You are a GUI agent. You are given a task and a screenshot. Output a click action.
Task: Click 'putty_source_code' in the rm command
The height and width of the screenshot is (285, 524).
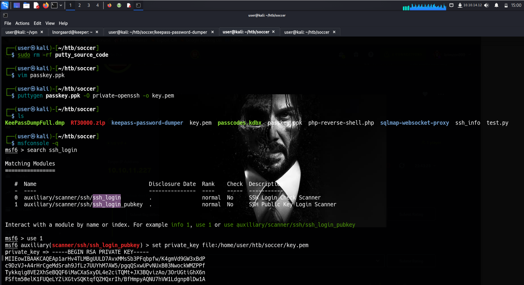(82, 55)
